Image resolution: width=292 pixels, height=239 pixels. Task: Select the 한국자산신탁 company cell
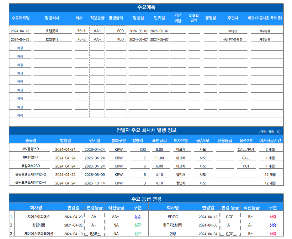[x=173, y=225]
